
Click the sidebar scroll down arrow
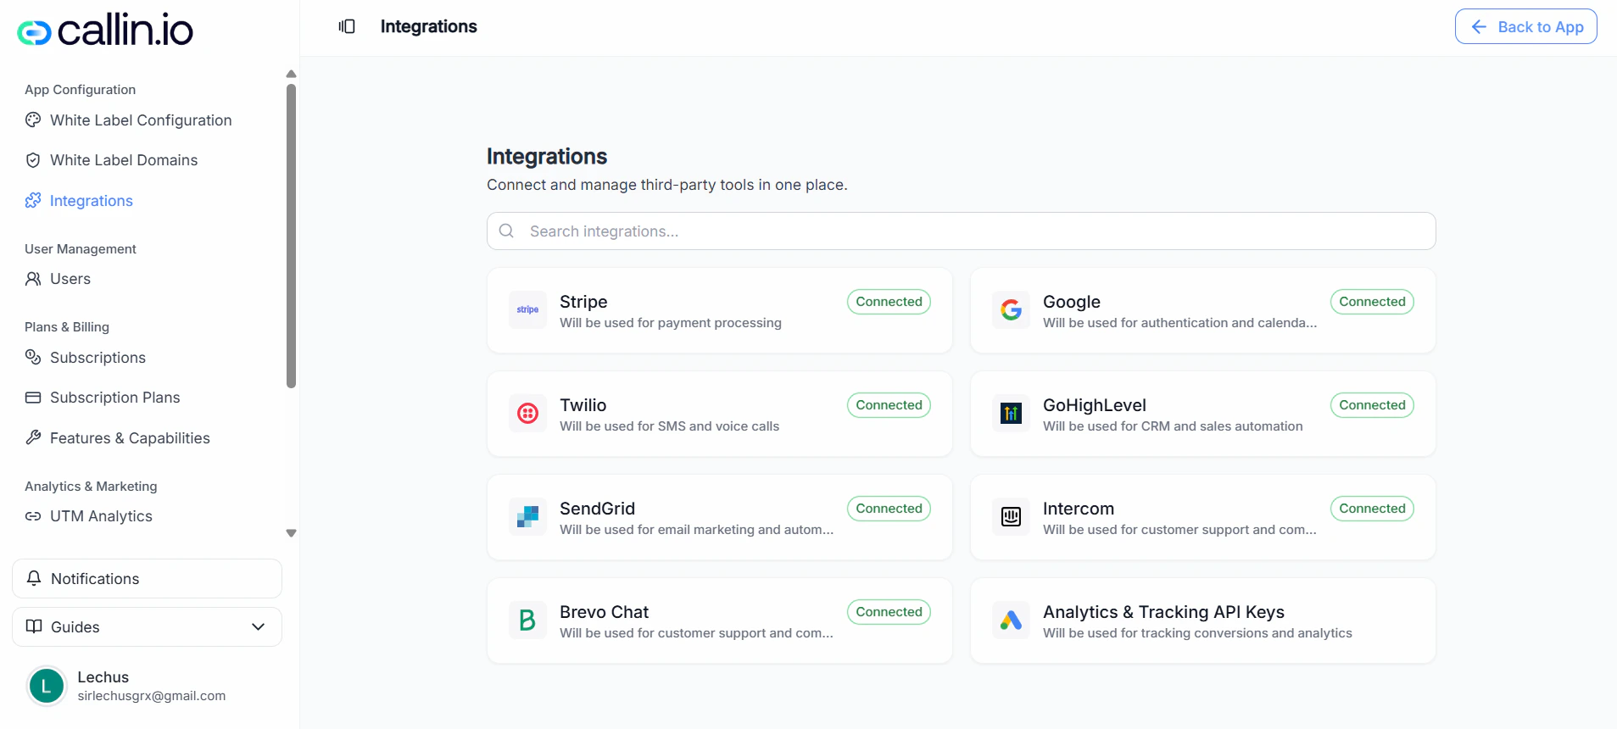coord(291,533)
